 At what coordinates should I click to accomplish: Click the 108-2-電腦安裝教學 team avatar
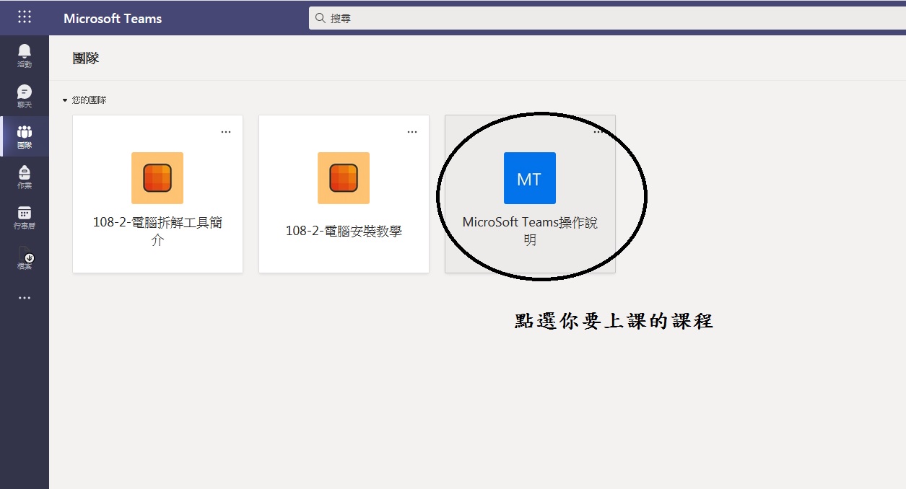coord(344,178)
